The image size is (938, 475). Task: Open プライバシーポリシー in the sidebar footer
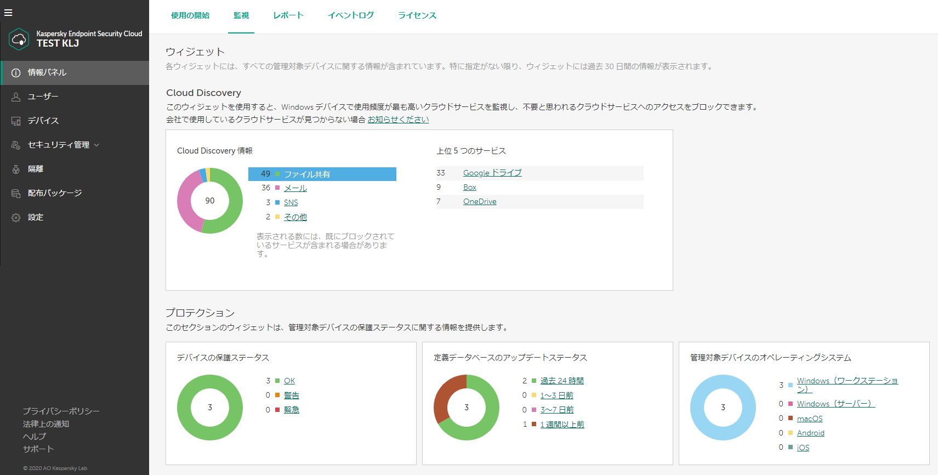point(61,411)
